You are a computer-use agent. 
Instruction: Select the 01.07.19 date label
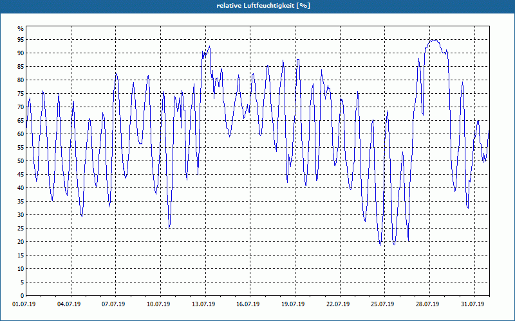24,304
